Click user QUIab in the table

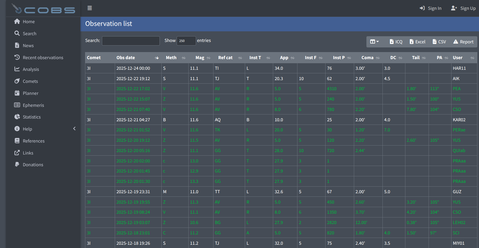click(459, 150)
